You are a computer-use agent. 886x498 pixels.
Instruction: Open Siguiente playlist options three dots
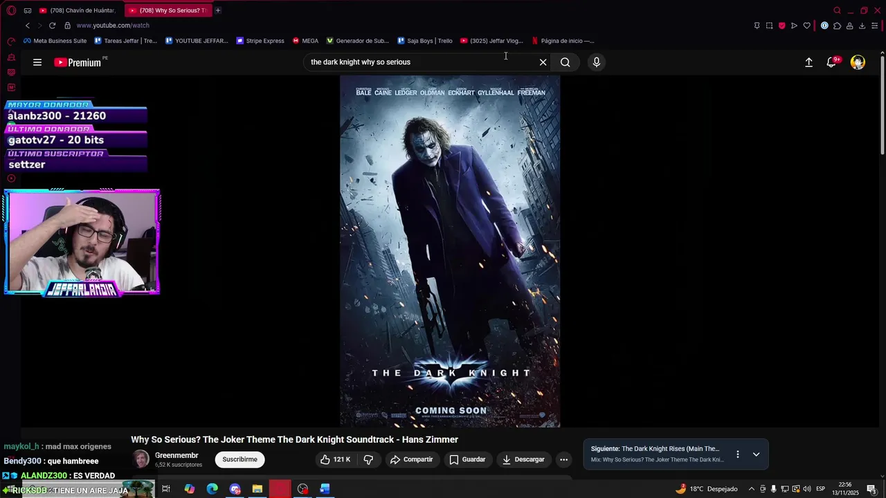[738, 454]
